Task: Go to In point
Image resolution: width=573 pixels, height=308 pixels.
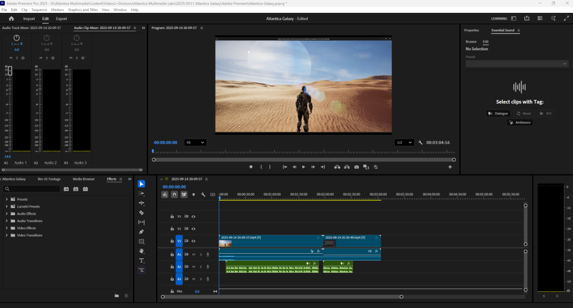Action: pyautogui.click(x=285, y=167)
